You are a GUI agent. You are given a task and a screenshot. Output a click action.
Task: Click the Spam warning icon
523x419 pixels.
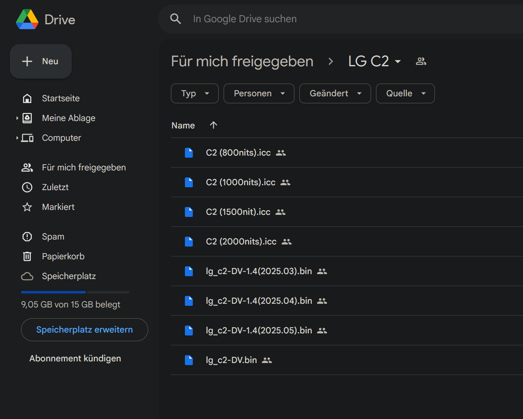coord(27,236)
